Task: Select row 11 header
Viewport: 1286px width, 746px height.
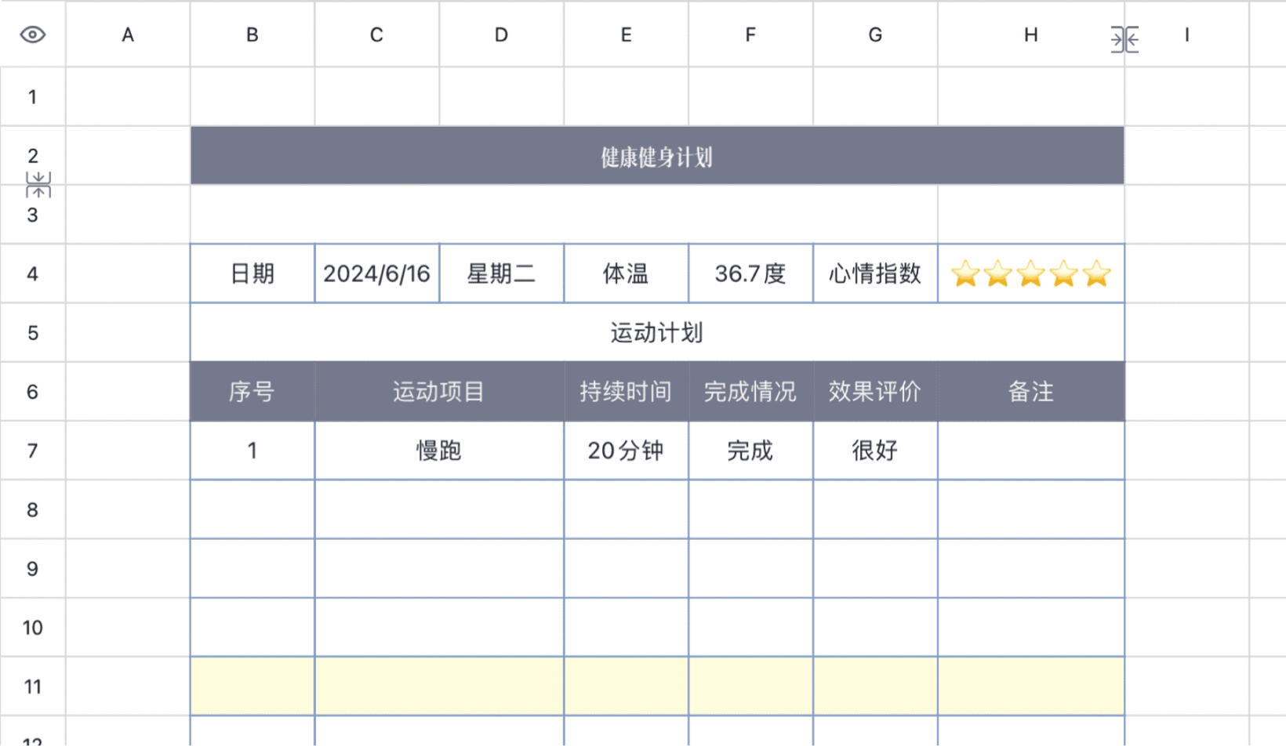Action: tap(32, 686)
